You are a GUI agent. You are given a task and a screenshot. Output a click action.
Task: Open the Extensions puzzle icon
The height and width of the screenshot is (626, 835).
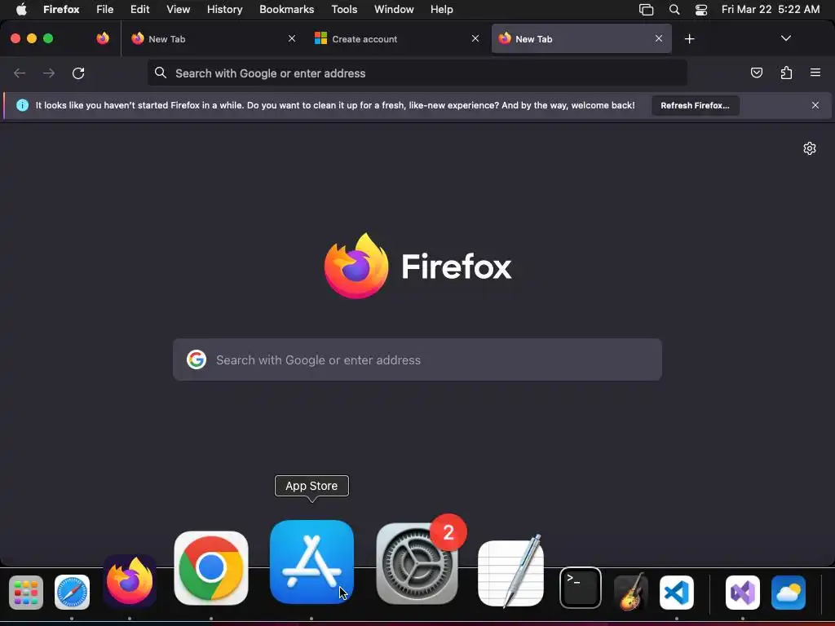click(786, 73)
